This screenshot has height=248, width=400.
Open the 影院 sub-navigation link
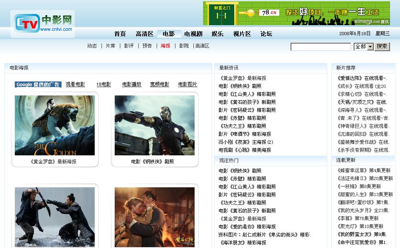tap(184, 46)
